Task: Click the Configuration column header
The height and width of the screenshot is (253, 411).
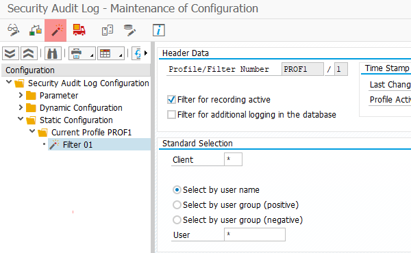Action: tap(76, 70)
